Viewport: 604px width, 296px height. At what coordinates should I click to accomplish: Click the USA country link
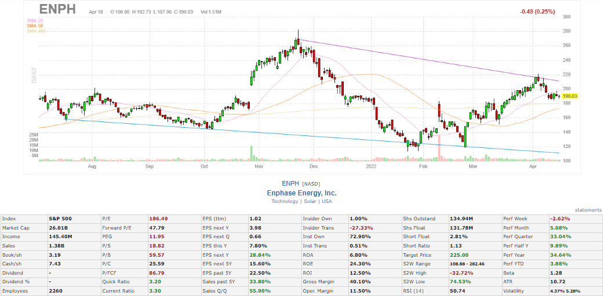327,201
